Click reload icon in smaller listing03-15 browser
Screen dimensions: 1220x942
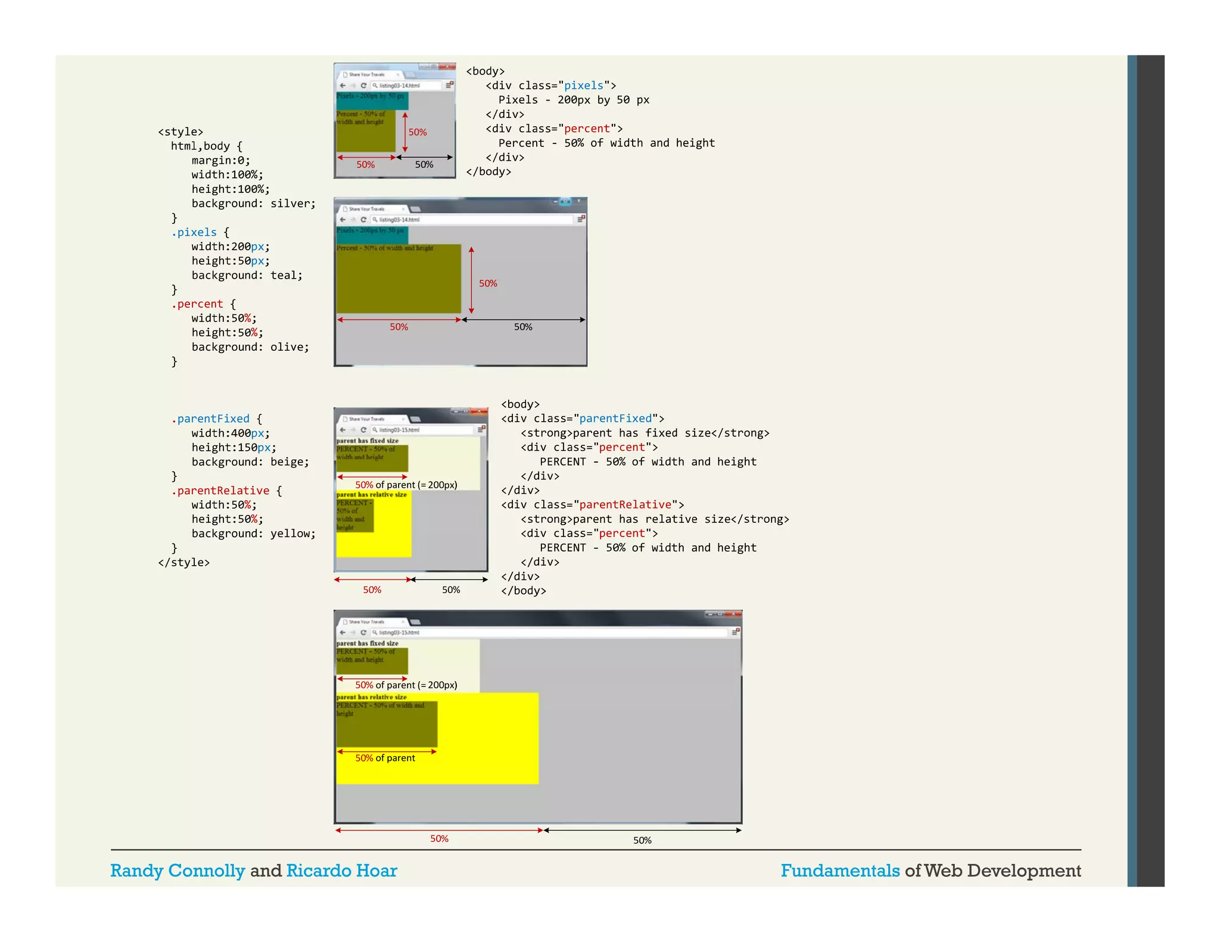[x=363, y=430]
